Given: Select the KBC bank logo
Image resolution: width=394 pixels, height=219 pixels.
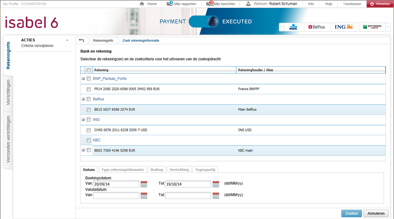Looking at the screenshot, I should 293,27.
